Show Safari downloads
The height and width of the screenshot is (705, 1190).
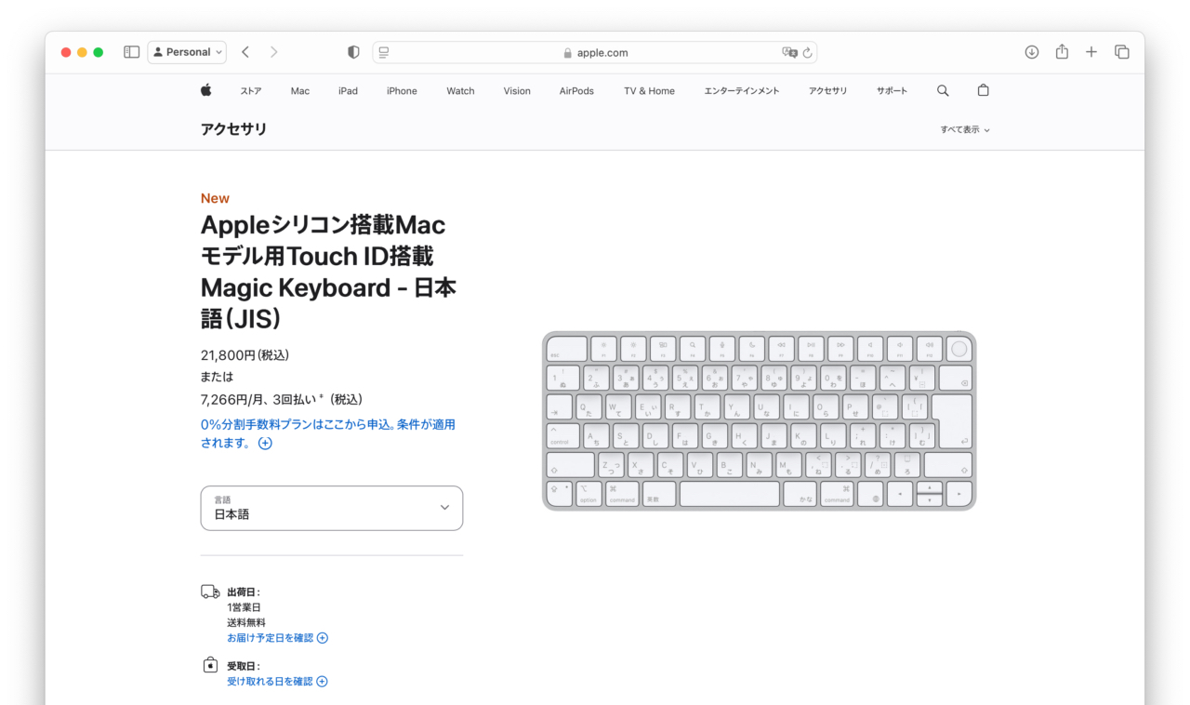click(1032, 52)
